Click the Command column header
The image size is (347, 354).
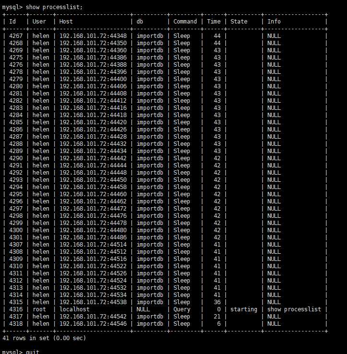coord(185,22)
